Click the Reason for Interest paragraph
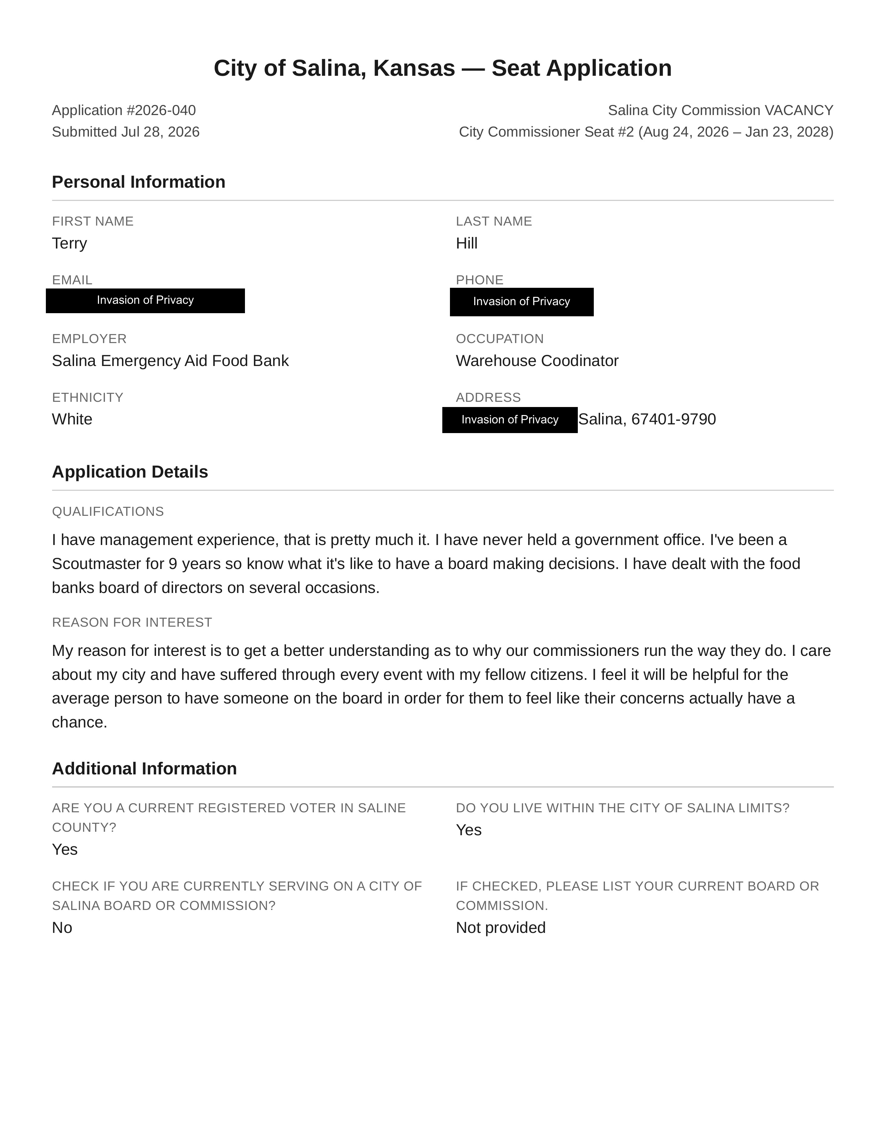Viewport: 886px width, 1147px height. click(x=441, y=686)
